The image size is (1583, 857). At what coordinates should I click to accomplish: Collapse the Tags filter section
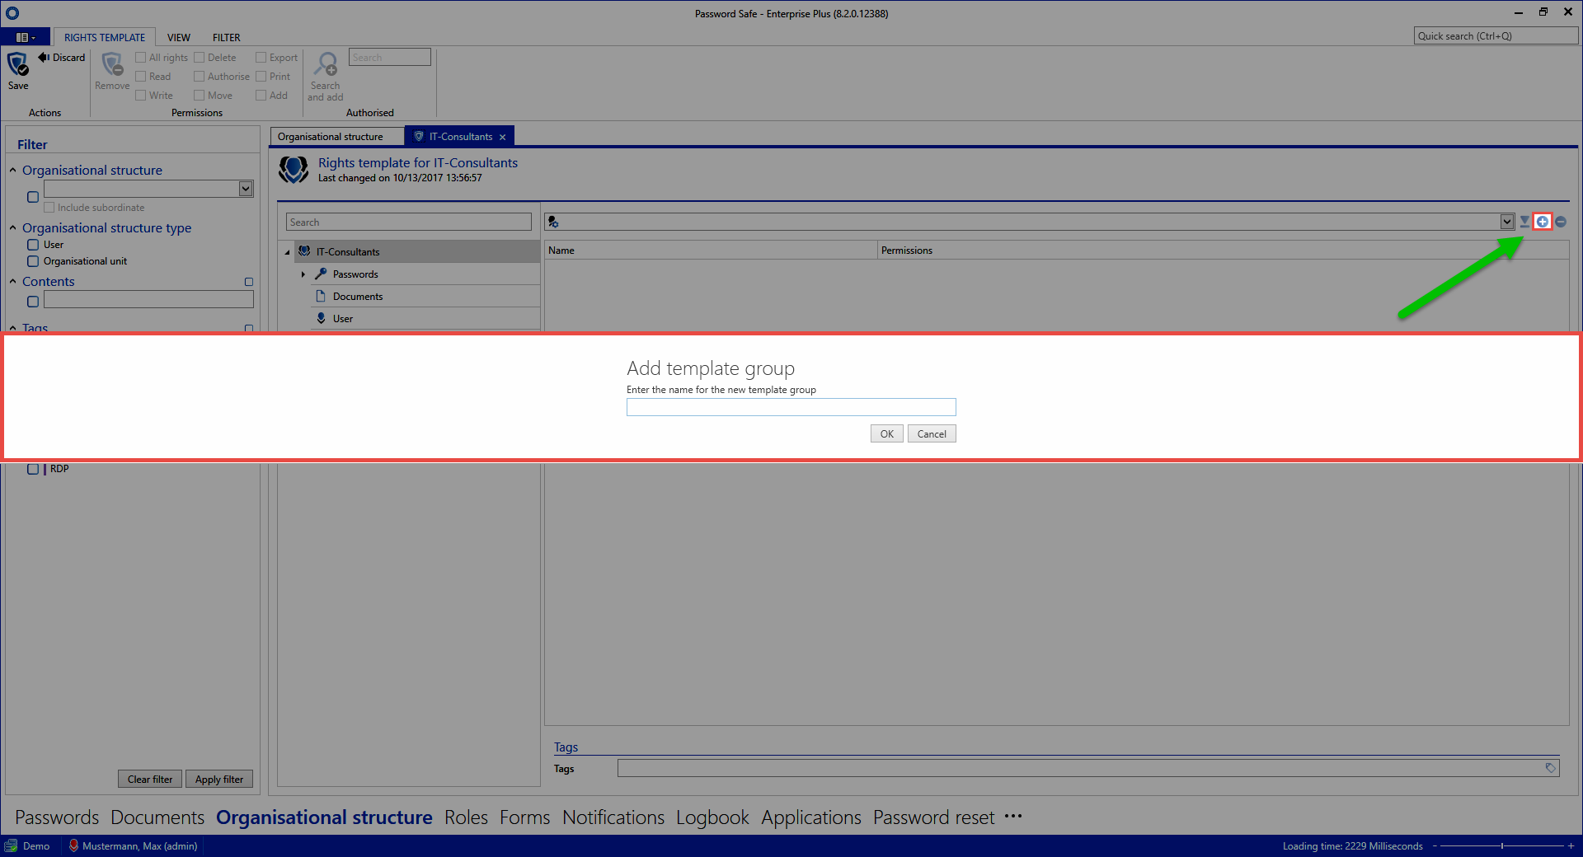[13, 328]
